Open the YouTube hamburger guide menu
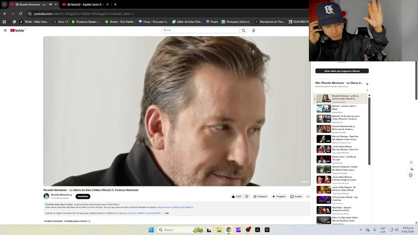This screenshot has width=418, height=235. click(x=5, y=30)
